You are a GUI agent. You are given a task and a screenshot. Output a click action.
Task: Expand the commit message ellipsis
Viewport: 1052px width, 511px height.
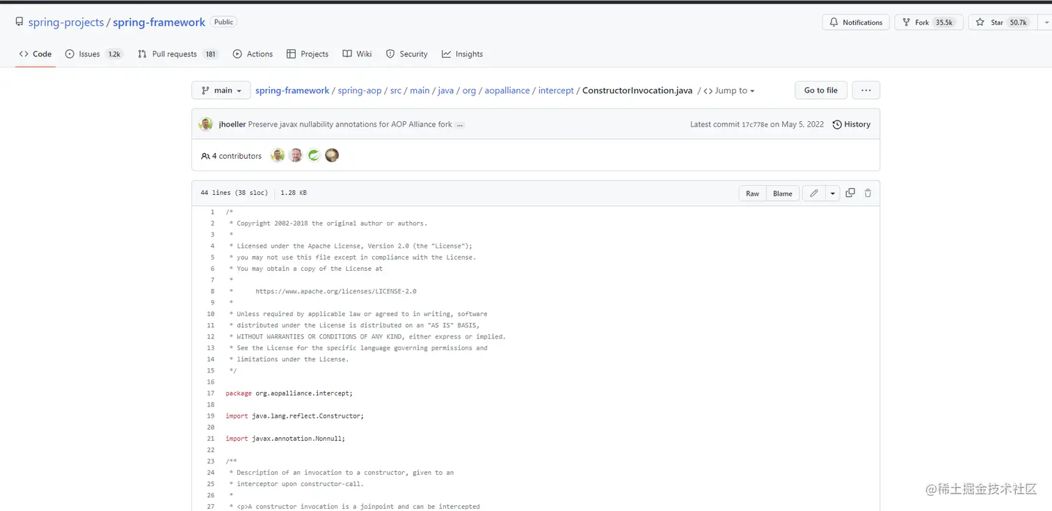[461, 125]
